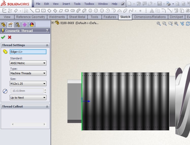Click the Zoom to Fit view icon

coord(159,24)
